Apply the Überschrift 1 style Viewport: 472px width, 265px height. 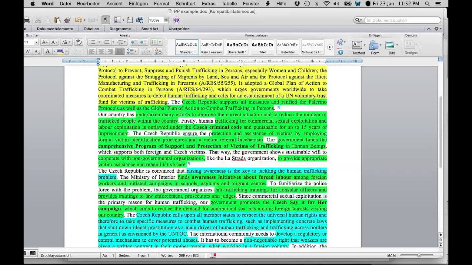(x=237, y=47)
